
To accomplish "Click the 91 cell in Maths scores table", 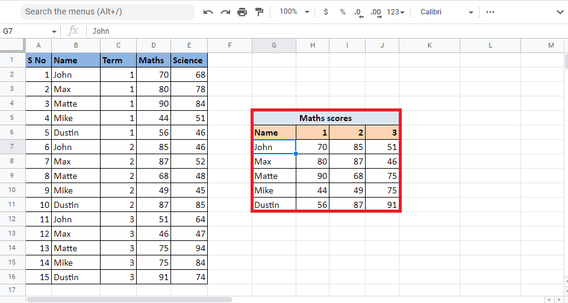I will [382, 205].
